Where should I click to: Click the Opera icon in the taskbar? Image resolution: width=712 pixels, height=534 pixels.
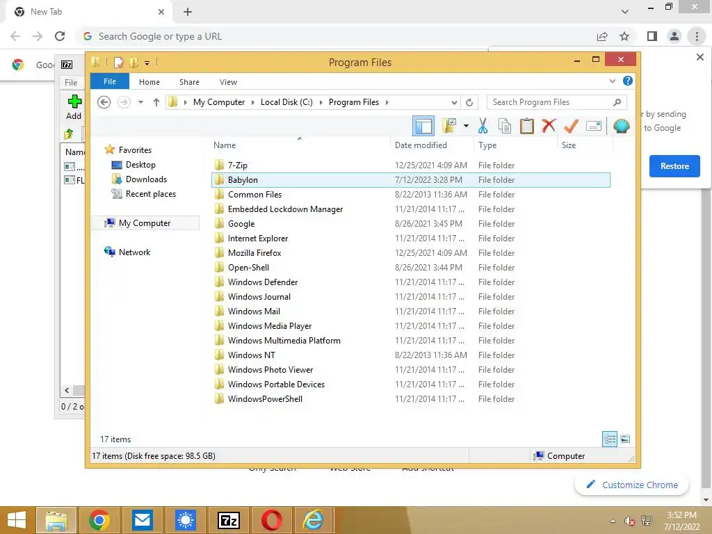point(272,520)
